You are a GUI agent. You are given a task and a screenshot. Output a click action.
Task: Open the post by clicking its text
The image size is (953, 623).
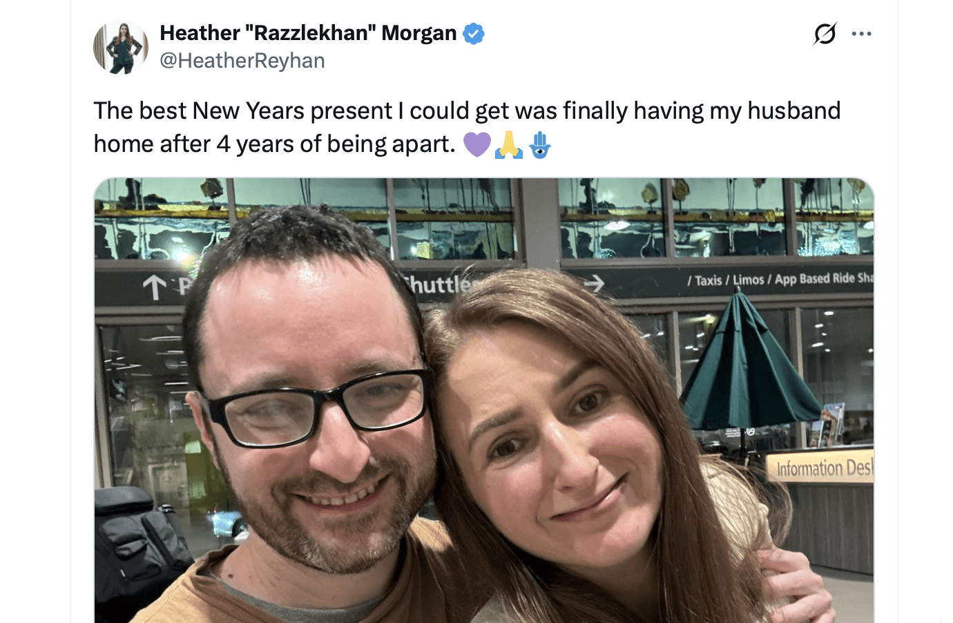tap(467, 127)
